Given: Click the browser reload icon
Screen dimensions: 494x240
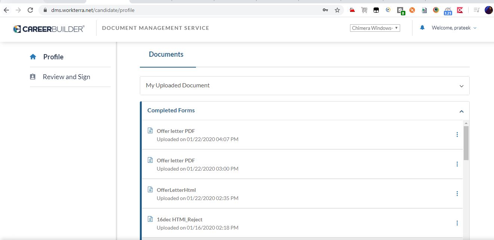Looking at the screenshot, I should 30,10.
